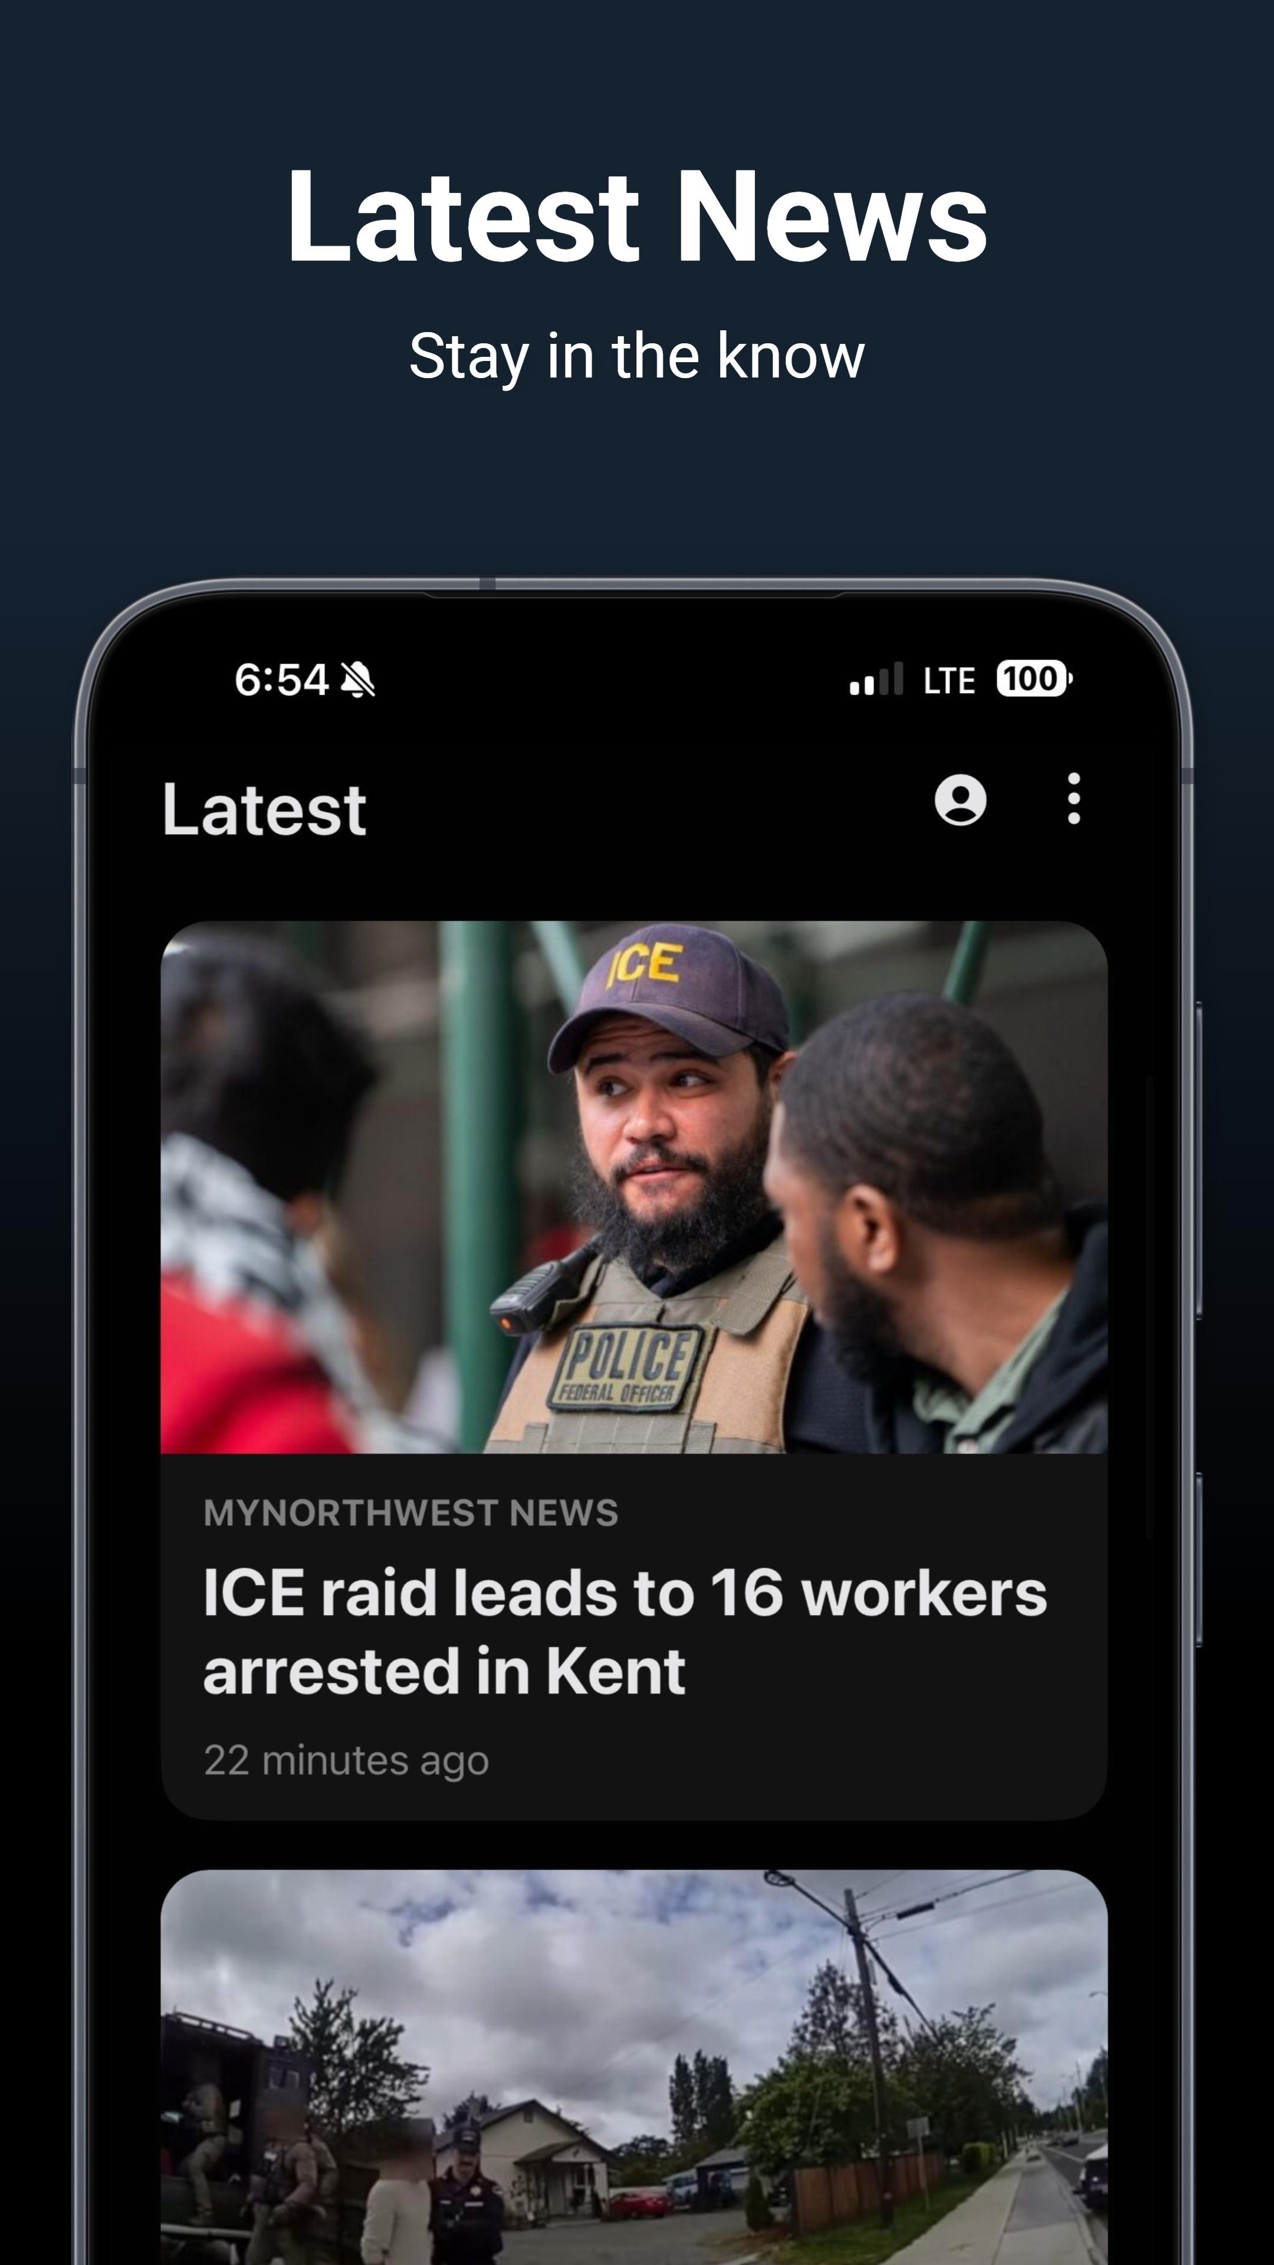Open the ICE officer photo thumbnail
1274x2265 pixels.
coord(634,1187)
